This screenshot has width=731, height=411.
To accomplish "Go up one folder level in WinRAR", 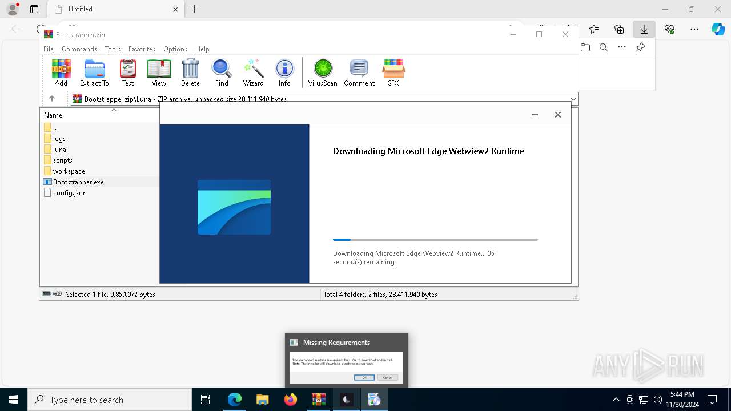I will pos(52,99).
